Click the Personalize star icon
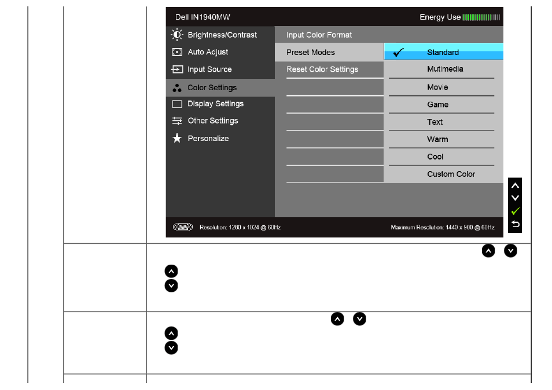 pos(176,138)
